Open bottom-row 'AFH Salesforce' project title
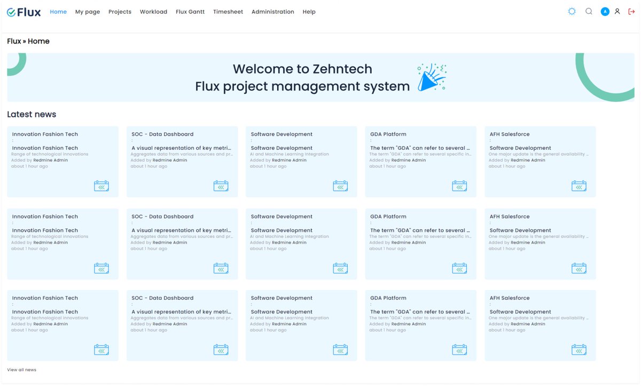Image resolution: width=641 pixels, height=386 pixels. click(x=510, y=298)
